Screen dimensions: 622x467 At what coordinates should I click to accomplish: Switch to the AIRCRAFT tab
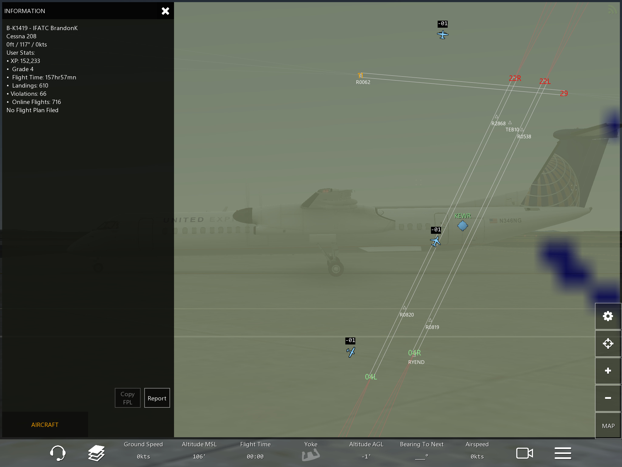(x=45, y=425)
